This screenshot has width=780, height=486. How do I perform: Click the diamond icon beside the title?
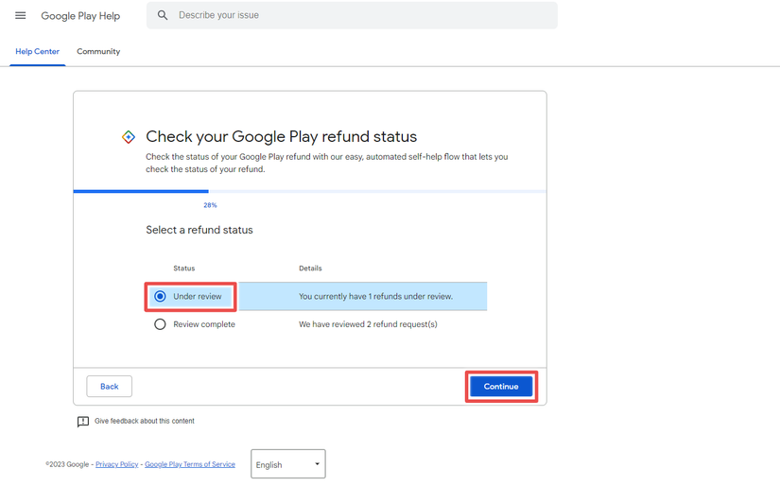click(x=129, y=137)
